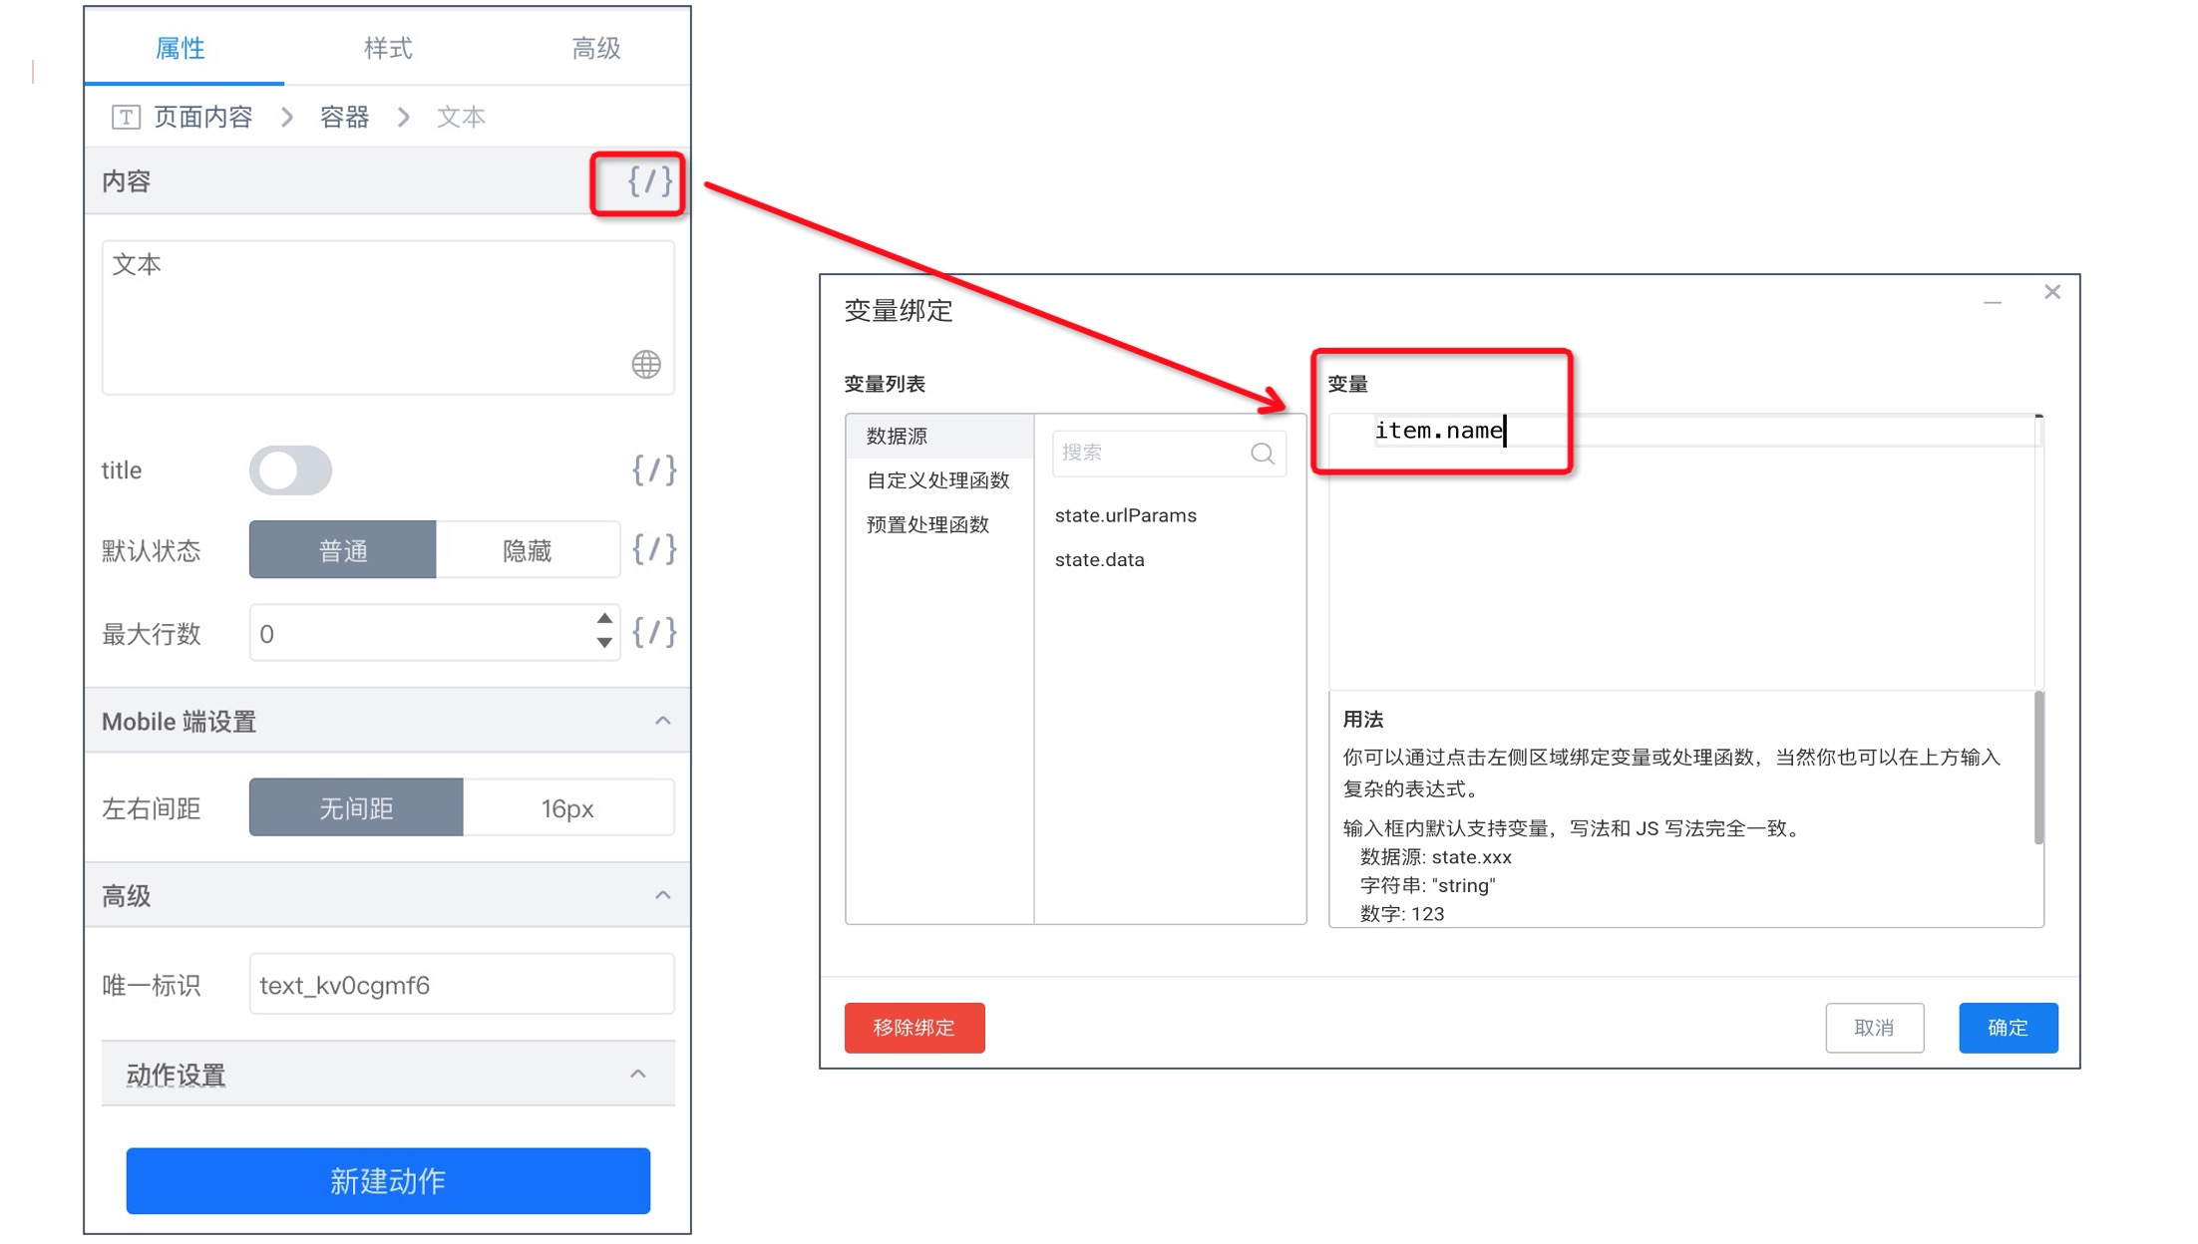The height and width of the screenshot is (1244, 2198).
Task: Click 取消 button
Action: pos(1875,1028)
